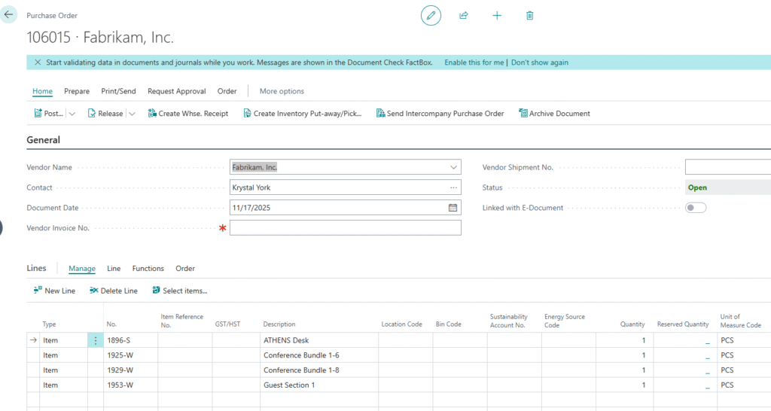The width and height of the screenshot is (771, 411).
Task: Click the plus icon to create new
Action: coord(497,15)
